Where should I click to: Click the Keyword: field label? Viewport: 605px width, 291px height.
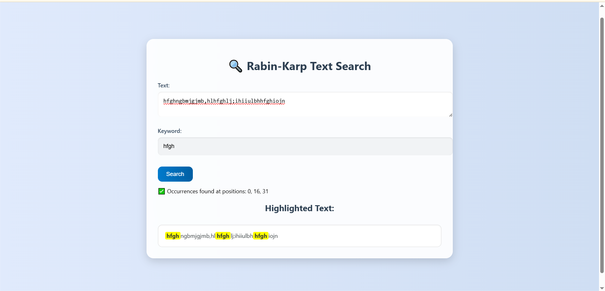pyautogui.click(x=170, y=131)
